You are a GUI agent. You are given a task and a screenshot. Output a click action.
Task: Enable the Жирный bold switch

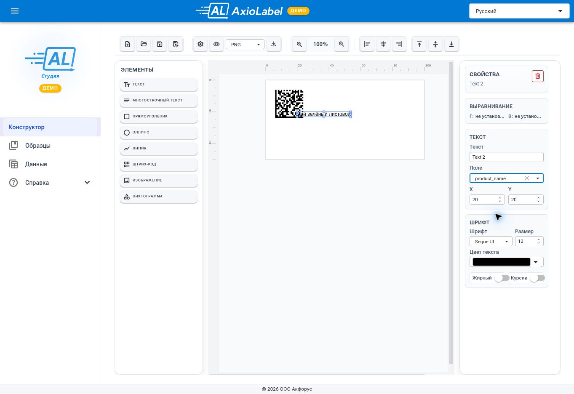(x=501, y=278)
